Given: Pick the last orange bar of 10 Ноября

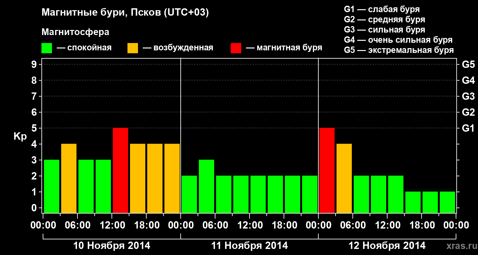Looking at the screenshot, I should [x=172, y=178].
